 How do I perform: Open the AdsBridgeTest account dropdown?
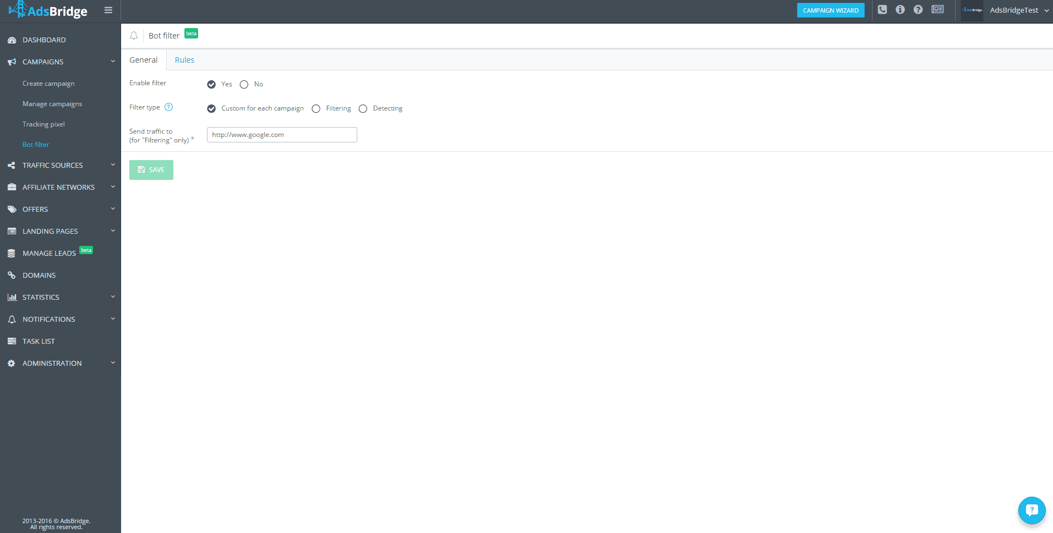1019,10
